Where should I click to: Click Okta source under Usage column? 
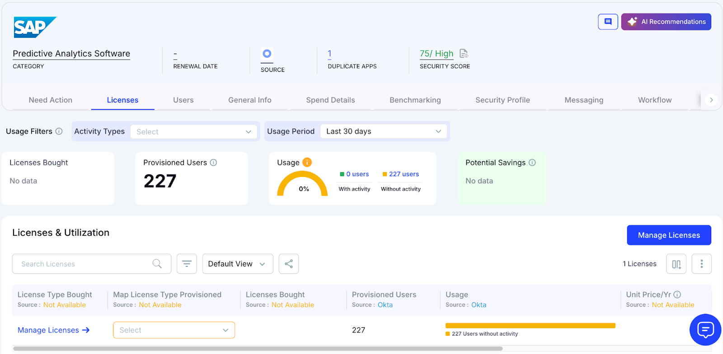coord(479,305)
